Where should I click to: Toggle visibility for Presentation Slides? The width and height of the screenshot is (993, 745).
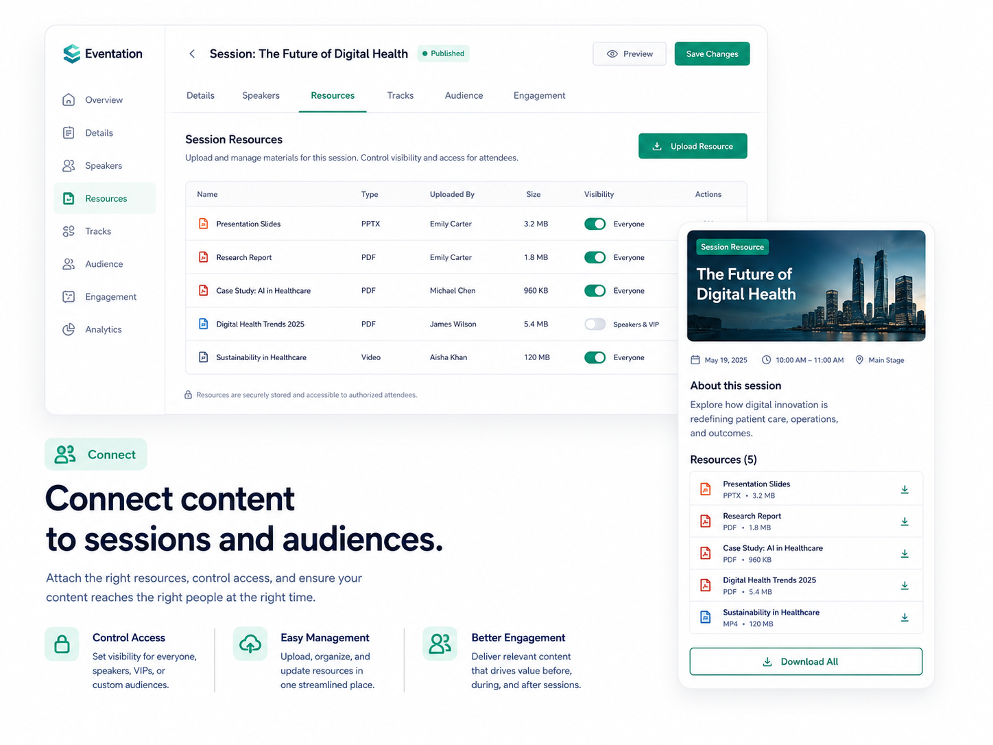(x=595, y=224)
